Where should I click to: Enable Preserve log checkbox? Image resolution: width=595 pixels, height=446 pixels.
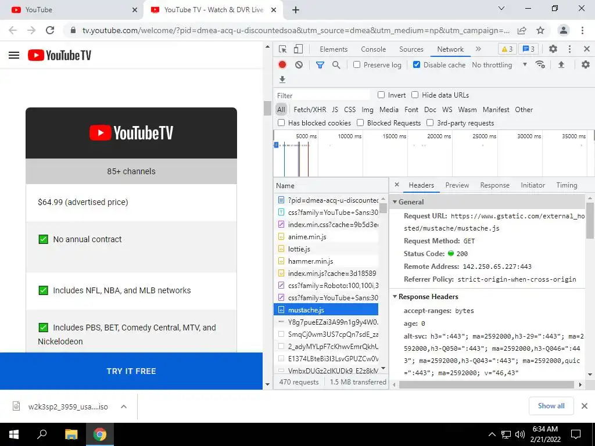357,65
